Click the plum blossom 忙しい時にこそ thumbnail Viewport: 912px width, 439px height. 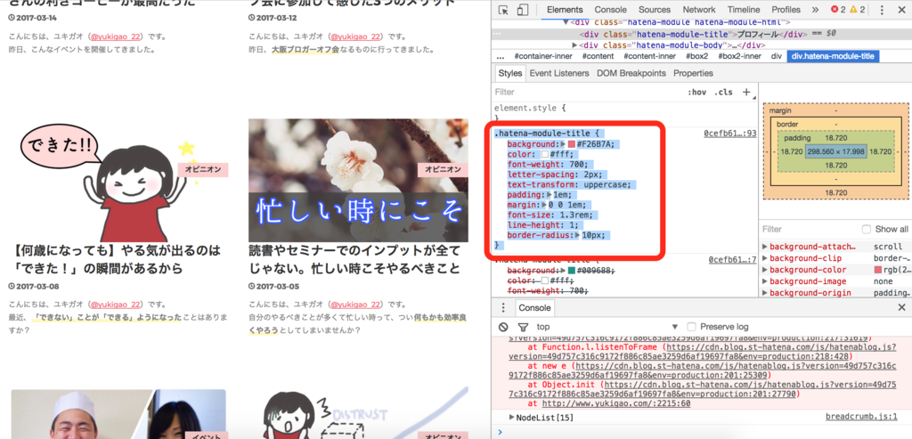tap(358, 180)
